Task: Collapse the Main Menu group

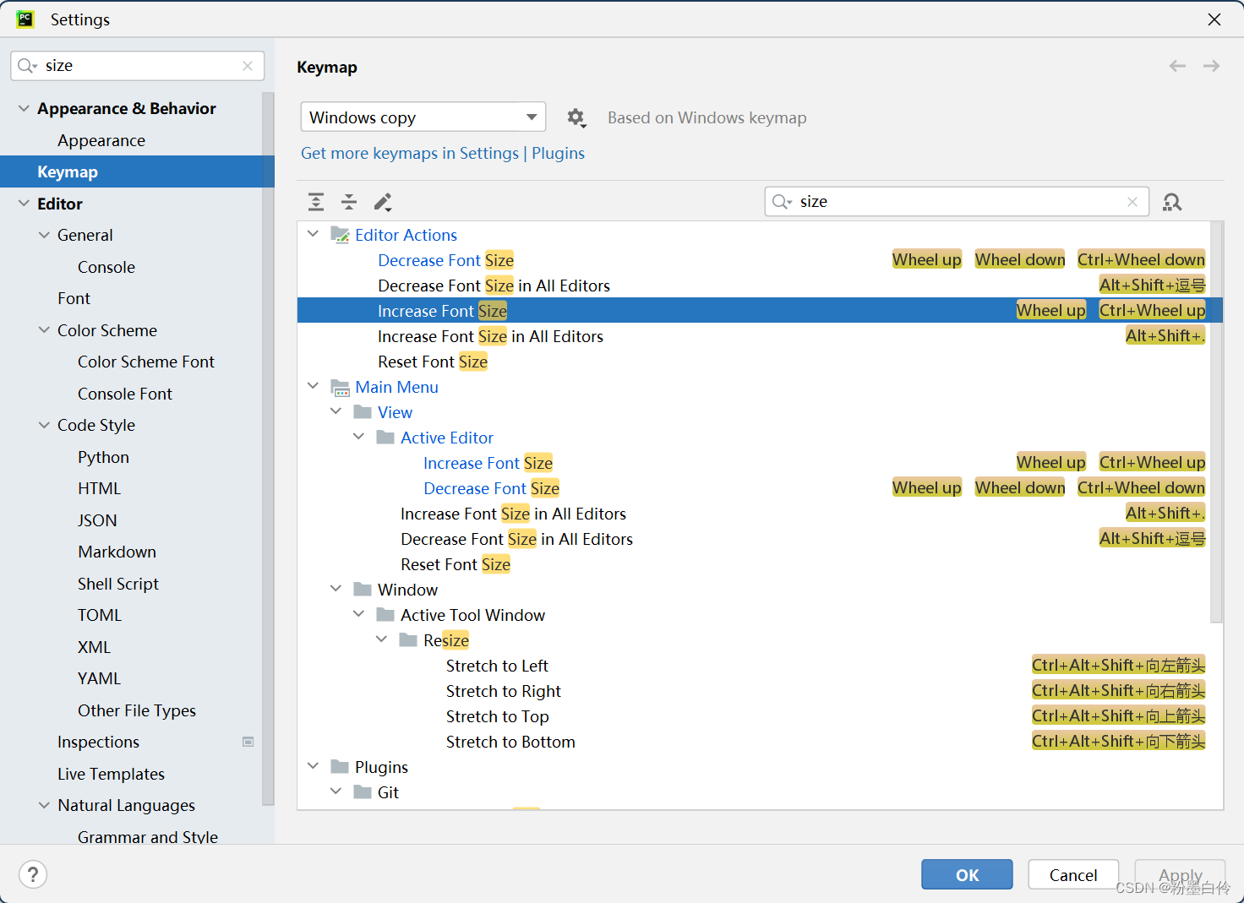Action: point(314,386)
